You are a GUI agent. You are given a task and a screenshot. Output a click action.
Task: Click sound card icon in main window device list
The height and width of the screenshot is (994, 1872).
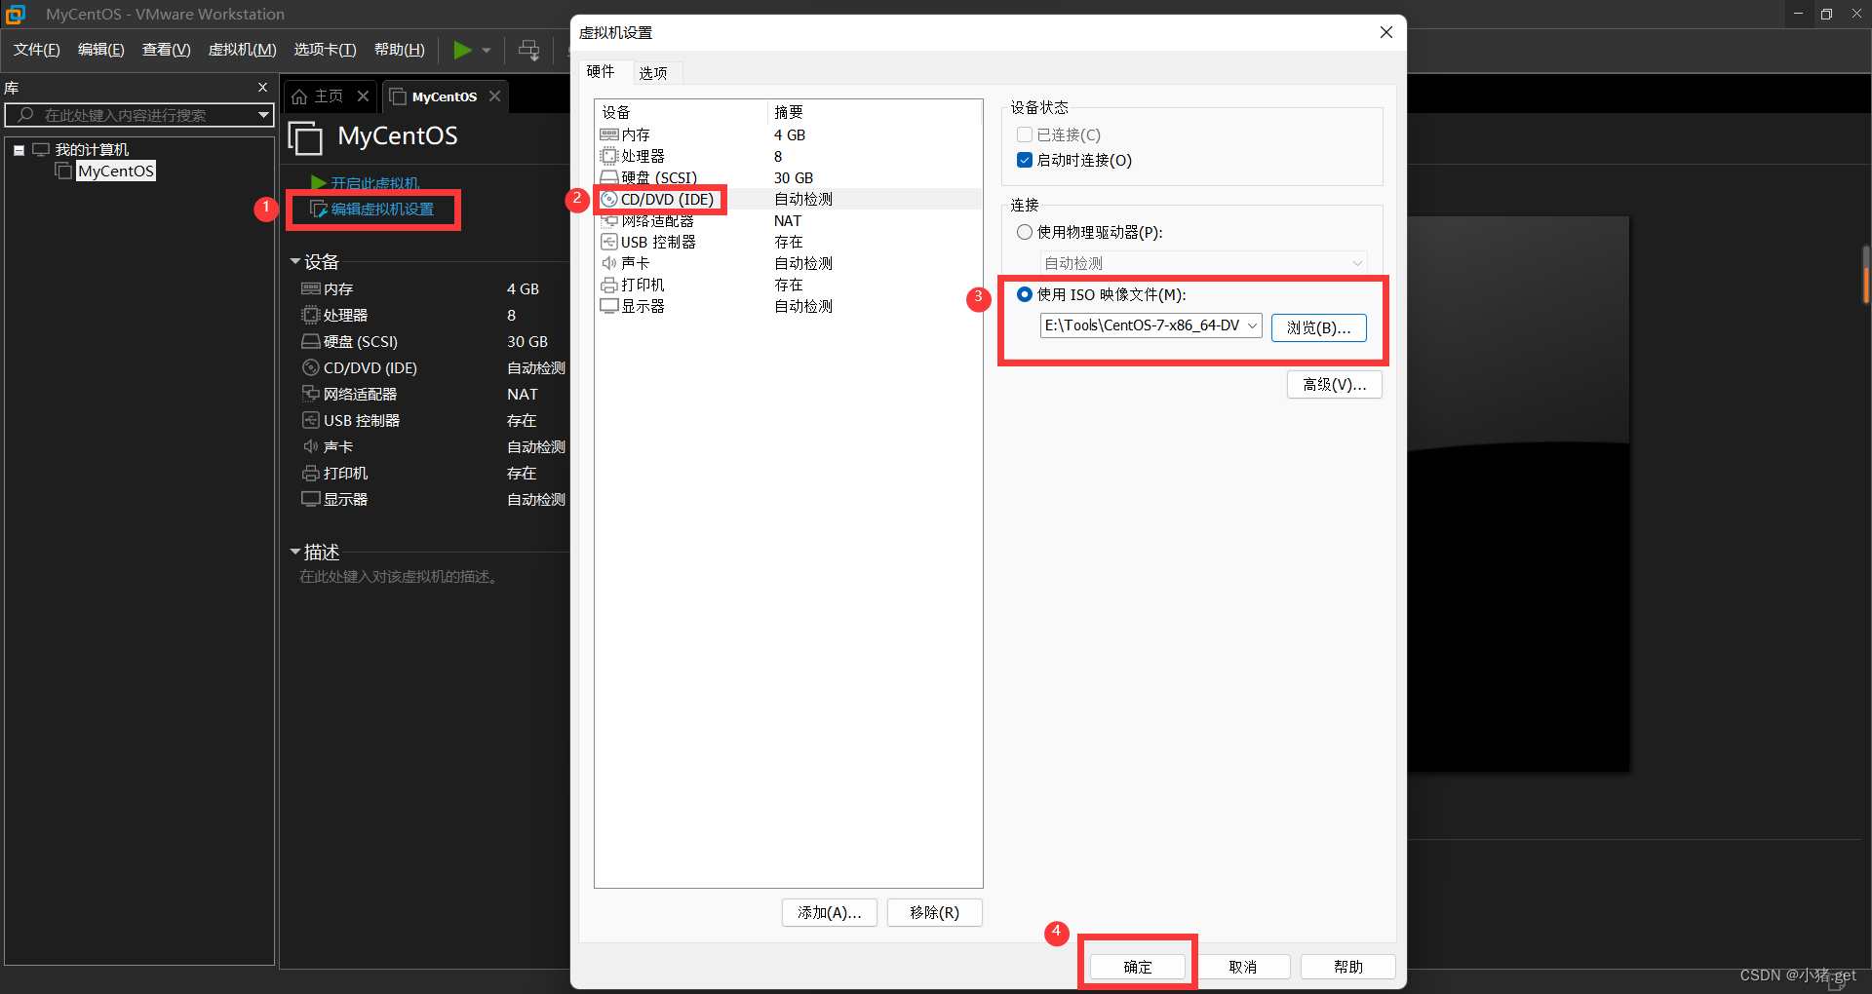click(311, 446)
